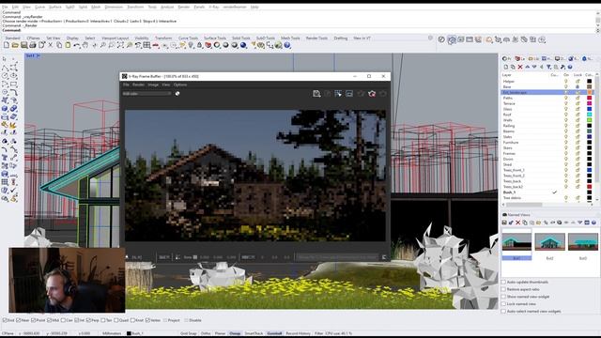Toggle SmartTrack in the status bar
Screen dimensions: 601x338
[254, 333]
